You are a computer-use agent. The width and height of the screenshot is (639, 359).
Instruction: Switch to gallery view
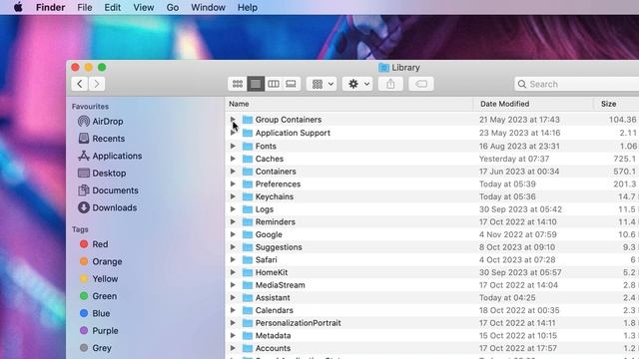tap(291, 84)
